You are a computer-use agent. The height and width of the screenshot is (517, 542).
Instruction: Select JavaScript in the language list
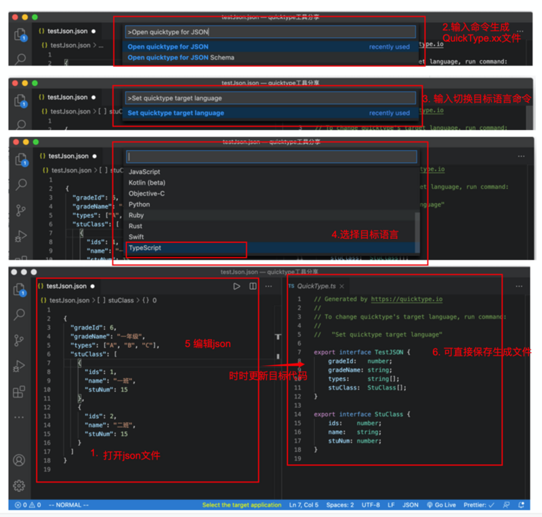271,172
